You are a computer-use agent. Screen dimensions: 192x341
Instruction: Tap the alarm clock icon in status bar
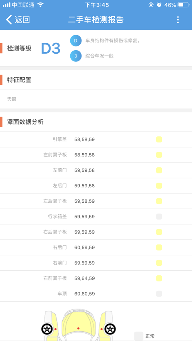[159, 5]
